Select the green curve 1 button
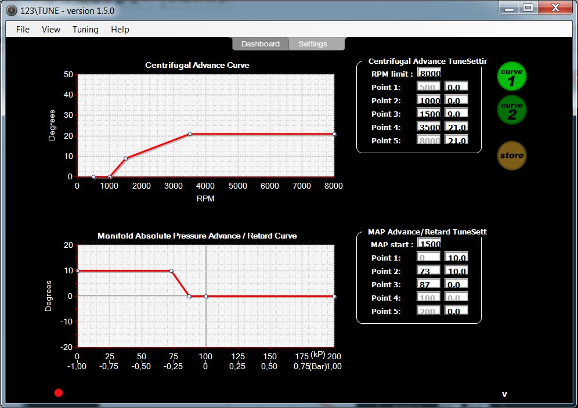 click(512, 77)
